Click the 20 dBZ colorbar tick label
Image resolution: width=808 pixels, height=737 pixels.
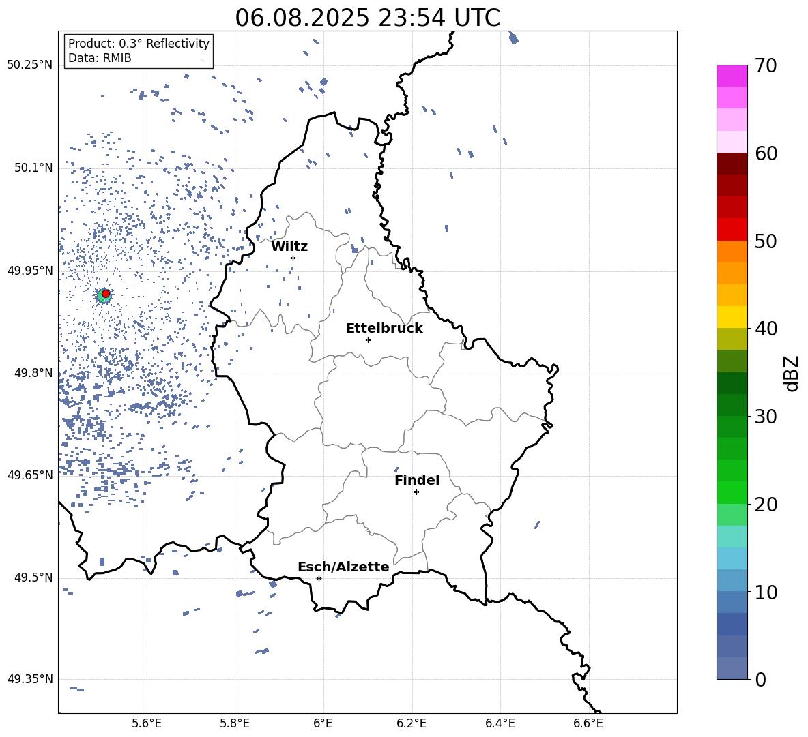[766, 505]
